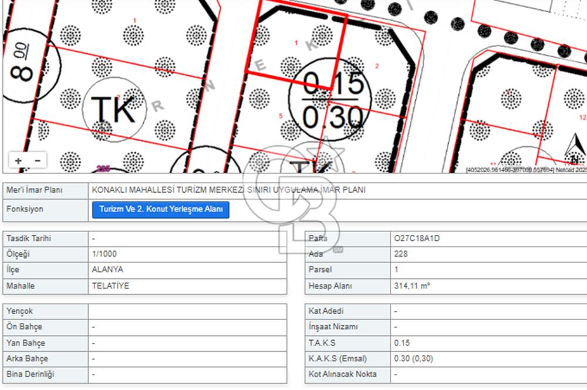This screenshot has height=390, width=587.
Task: Click the fully visible TK zone circle
Action: click(x=114, y=109)
